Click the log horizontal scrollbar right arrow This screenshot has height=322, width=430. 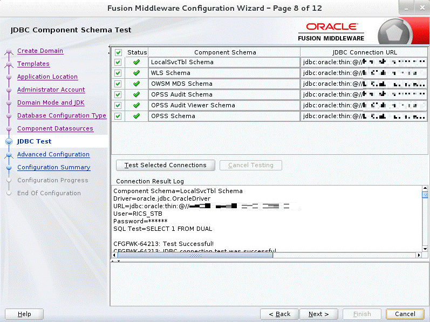click(x=419, y=255)
